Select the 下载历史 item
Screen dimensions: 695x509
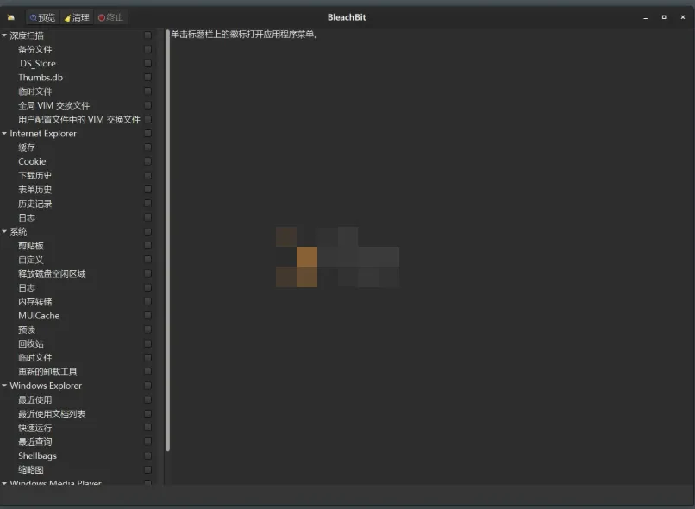click(x=35, y=176)
